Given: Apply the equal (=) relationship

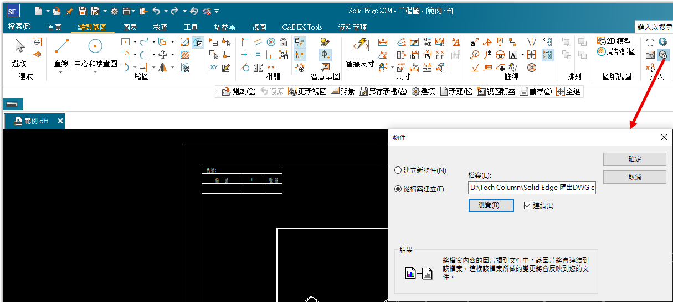Looking at the screenshot, I should [258, 55].
